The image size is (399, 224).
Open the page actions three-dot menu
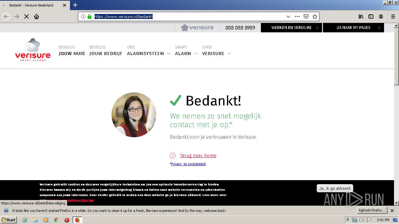click(297, 16)
